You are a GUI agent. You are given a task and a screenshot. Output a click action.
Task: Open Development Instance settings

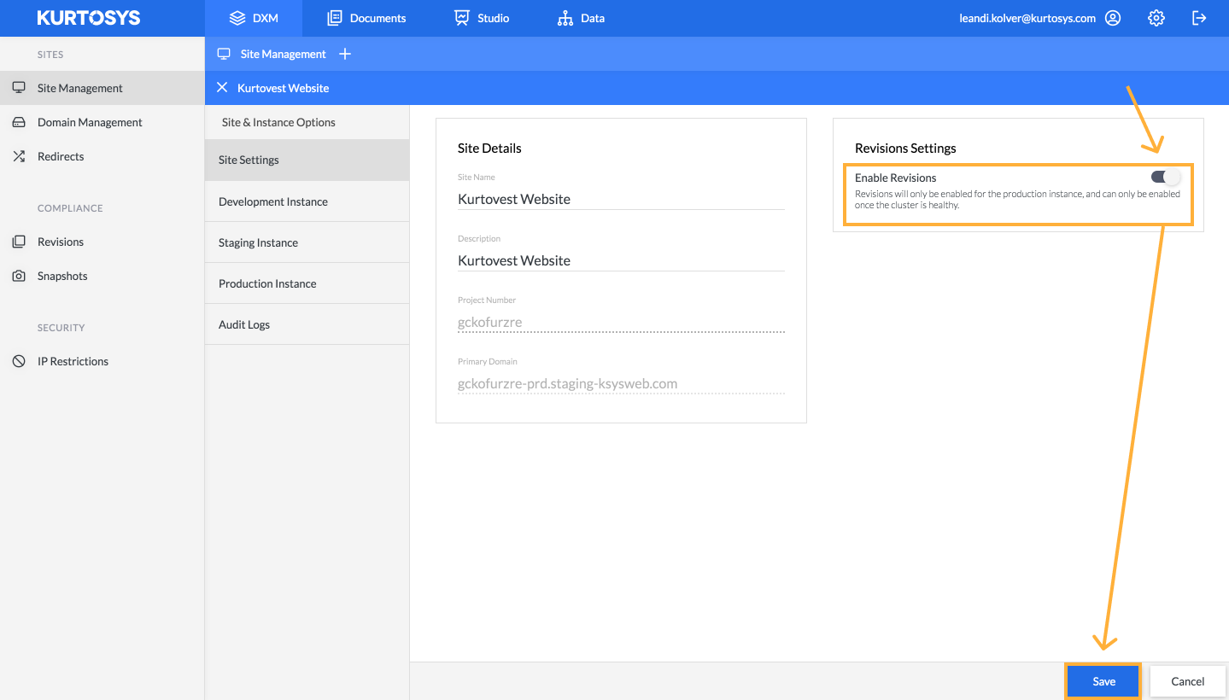click(307, 201)
